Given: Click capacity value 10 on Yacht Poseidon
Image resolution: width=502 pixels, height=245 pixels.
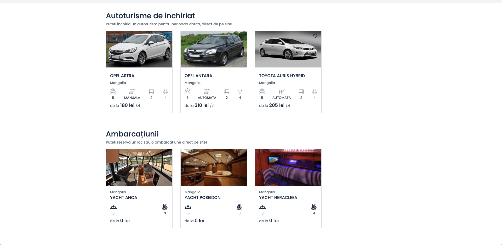Looking at the screenshot, I should pyautogui.click(x=188, y=213).
